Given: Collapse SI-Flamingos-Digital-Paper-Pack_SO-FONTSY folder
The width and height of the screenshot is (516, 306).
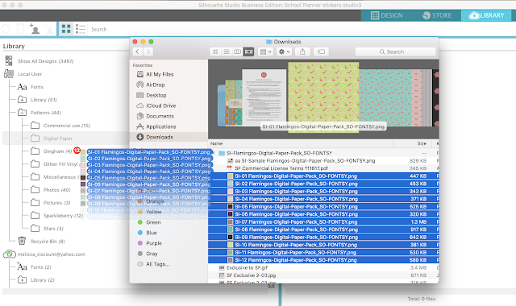Looking at the screenshot, I should (x=213, y=153).
